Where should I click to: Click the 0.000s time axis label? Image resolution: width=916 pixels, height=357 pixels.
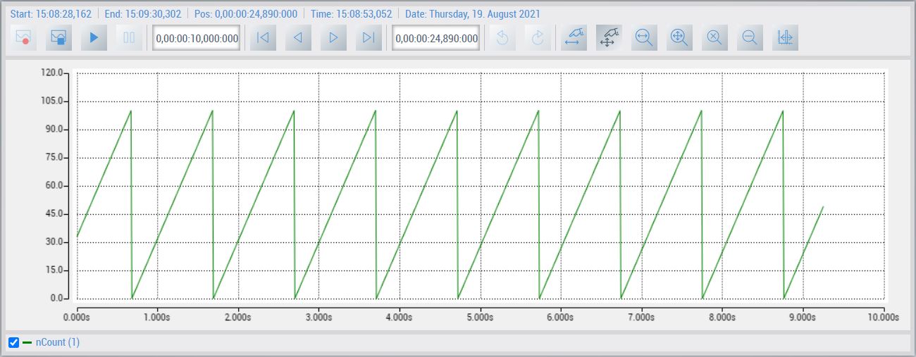point(78,317)
